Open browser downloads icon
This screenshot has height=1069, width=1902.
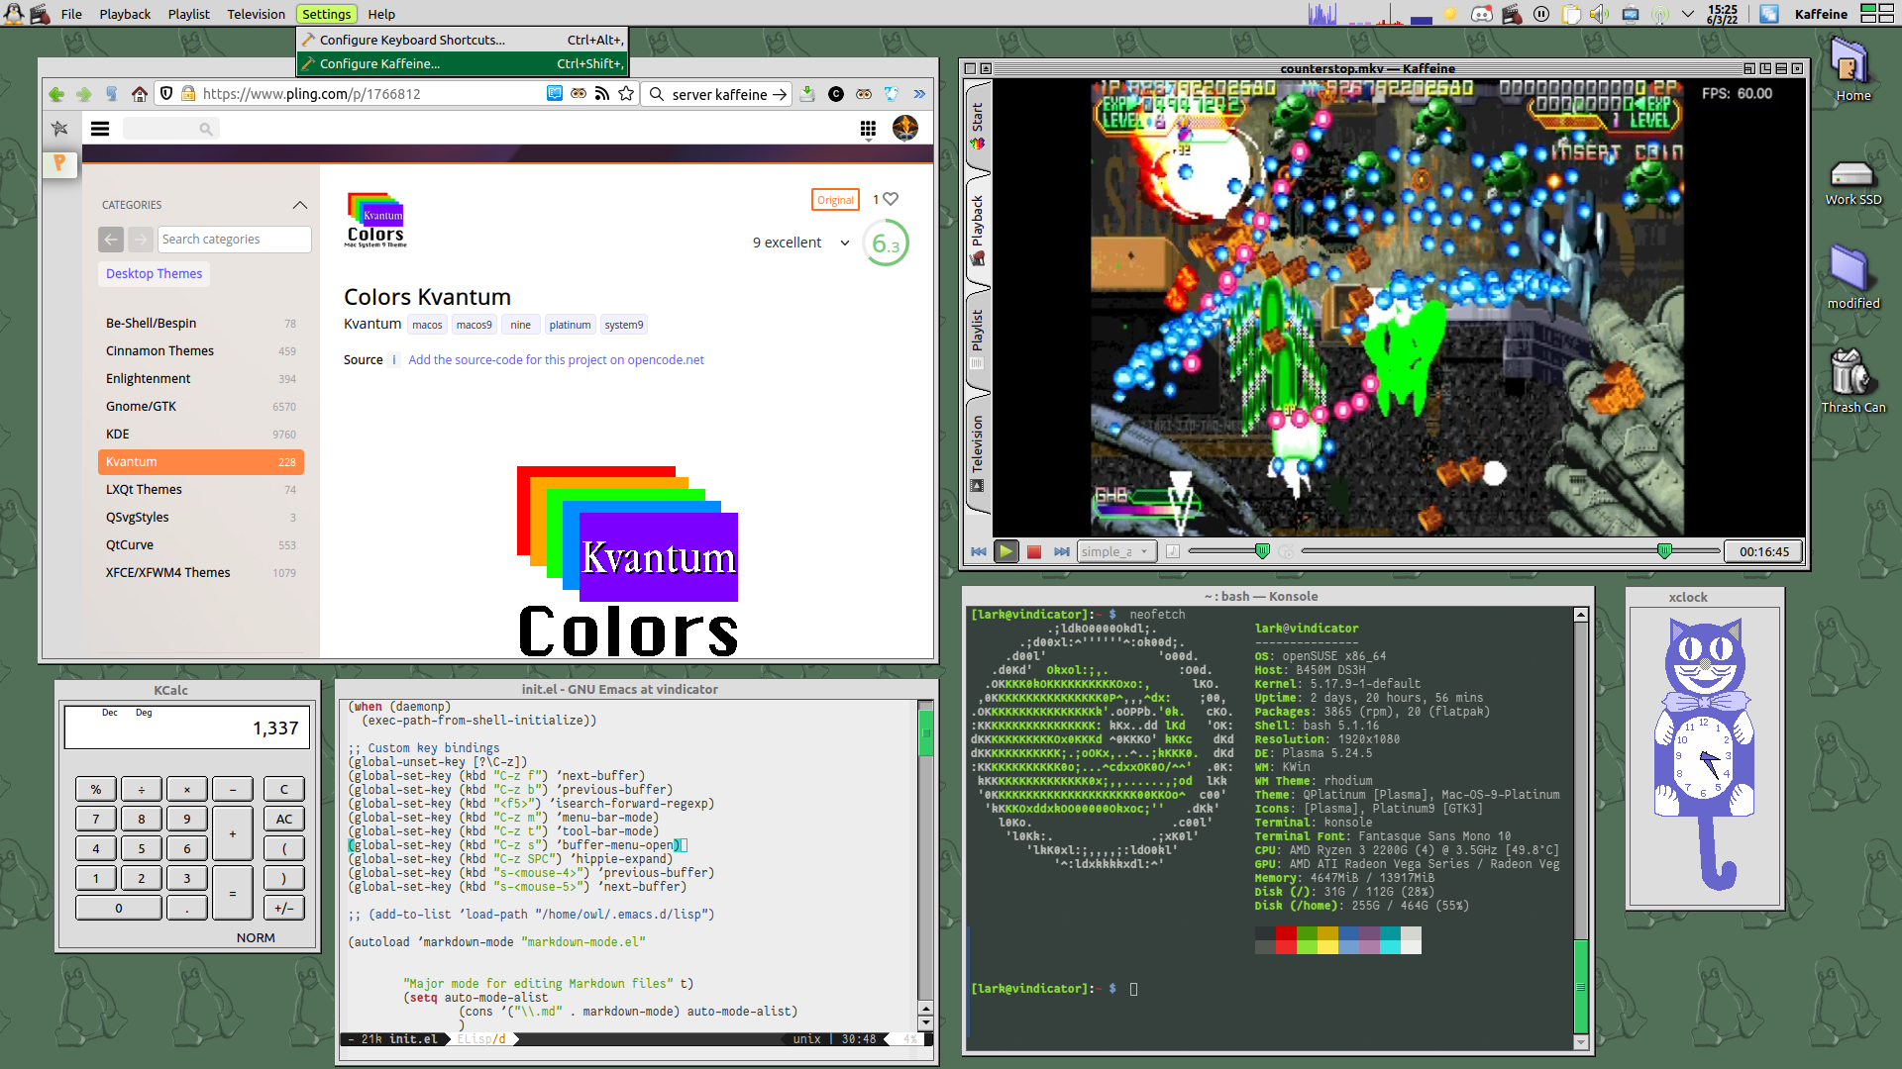[807, 93]
